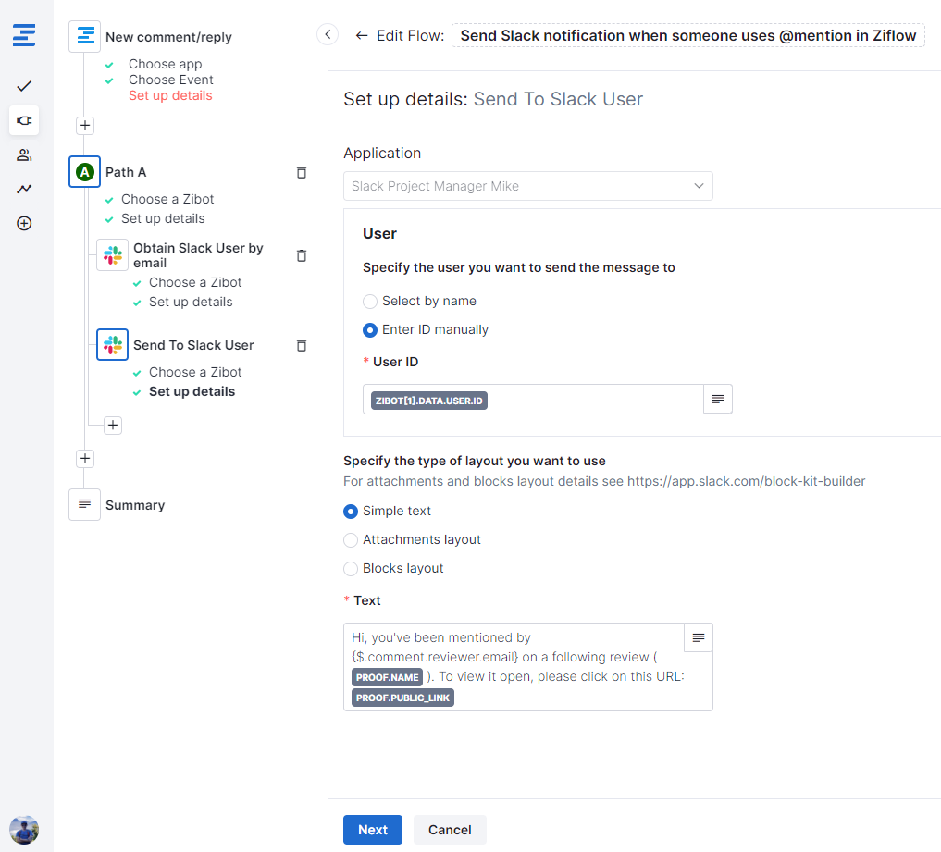Collapse the flow steps side panel
This screenshot has height=852, width=941.
point(327,34)
